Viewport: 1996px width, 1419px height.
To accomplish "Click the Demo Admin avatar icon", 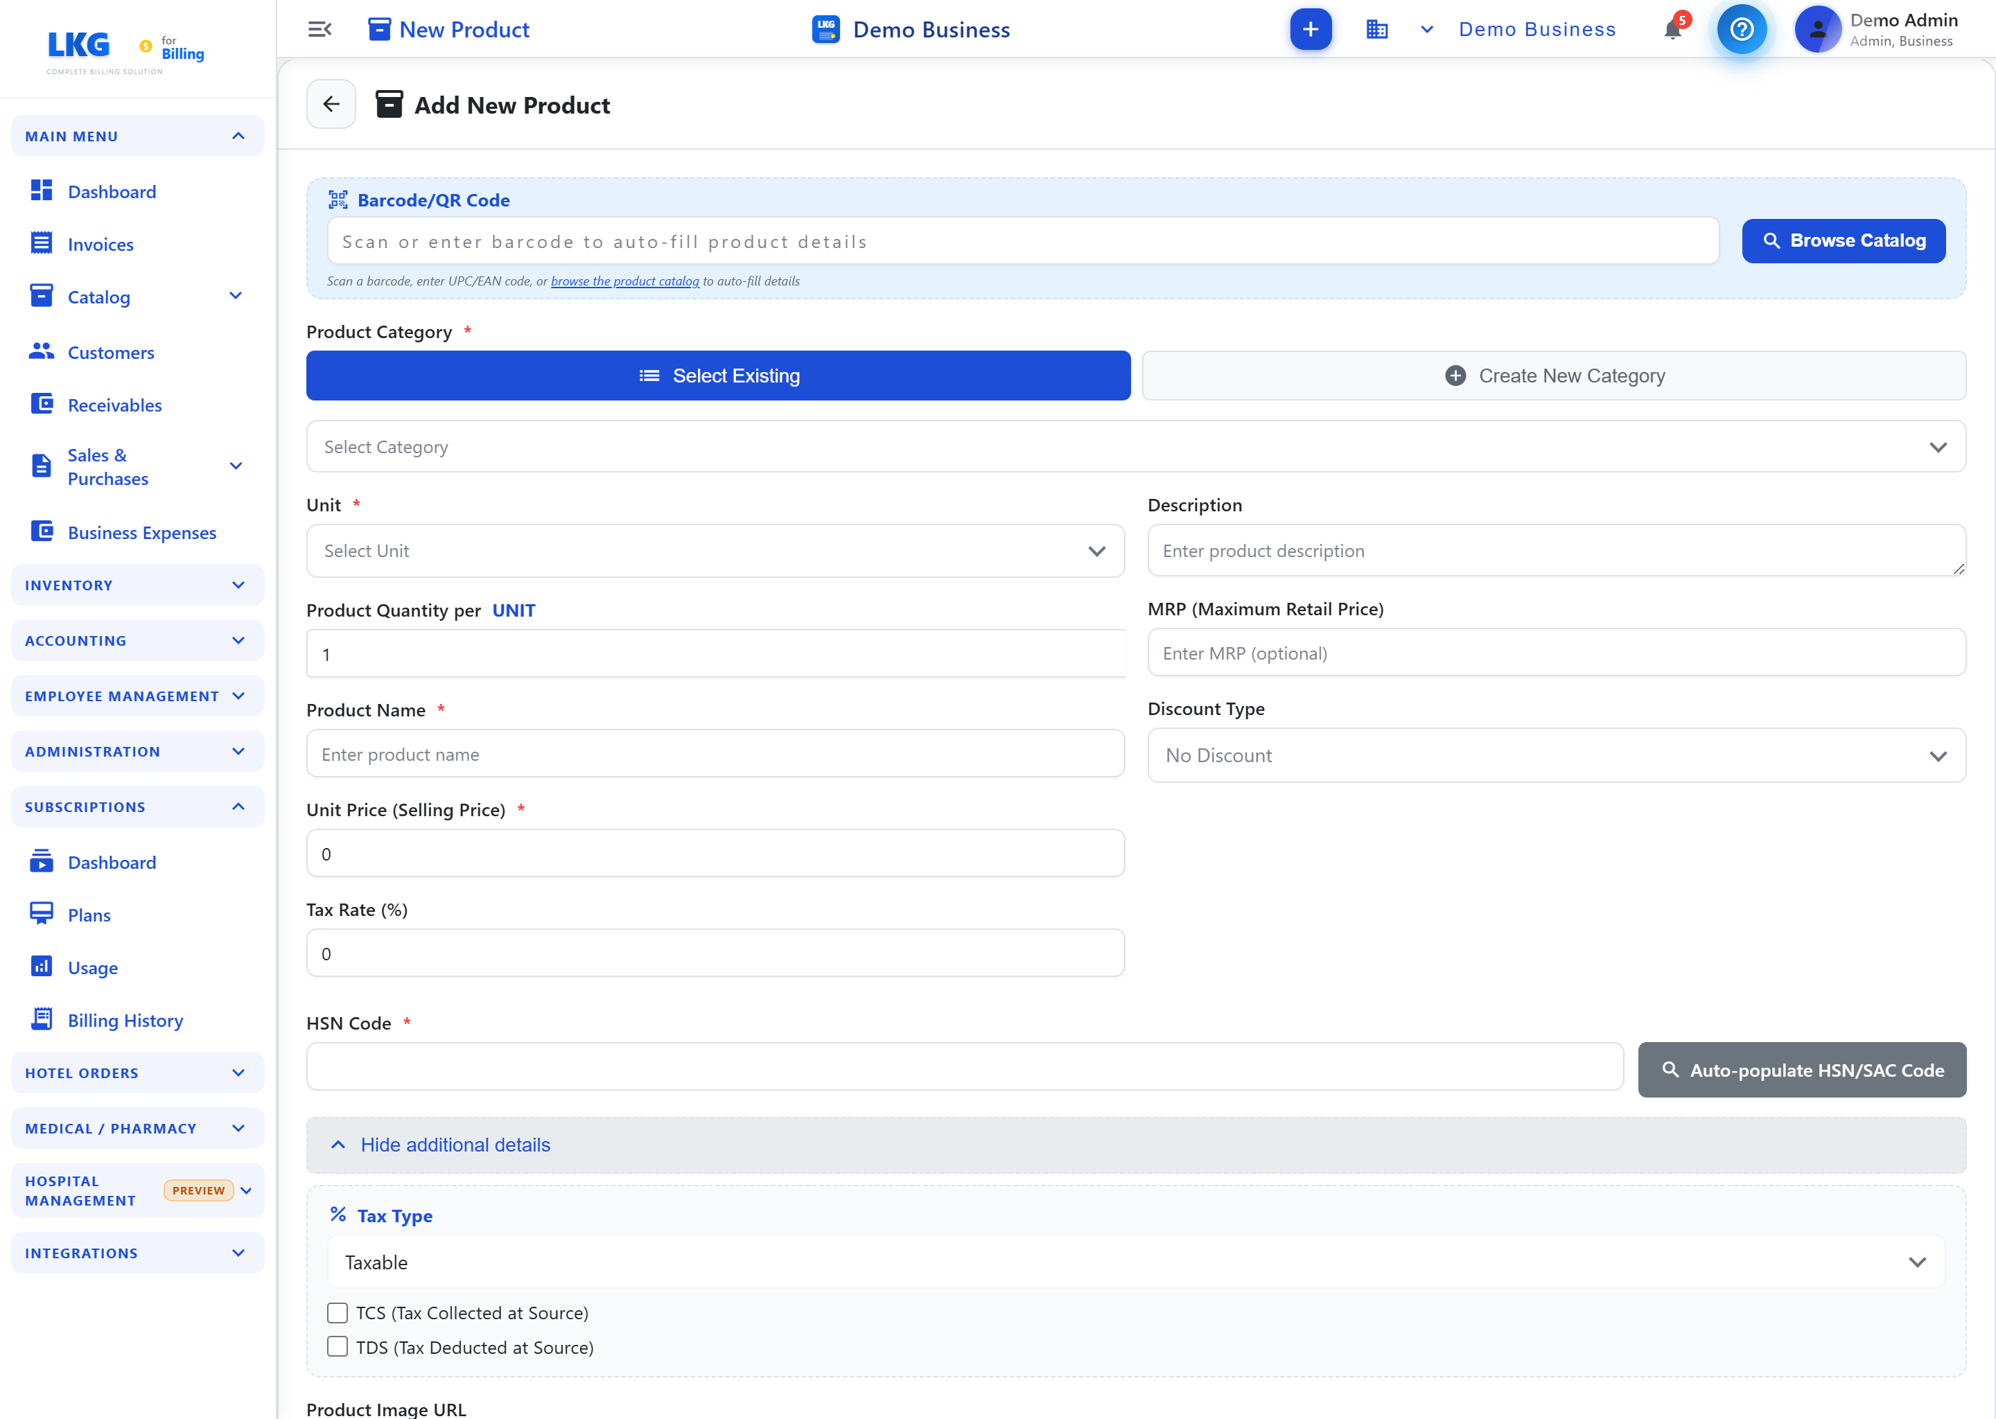I will [1817, 30].
